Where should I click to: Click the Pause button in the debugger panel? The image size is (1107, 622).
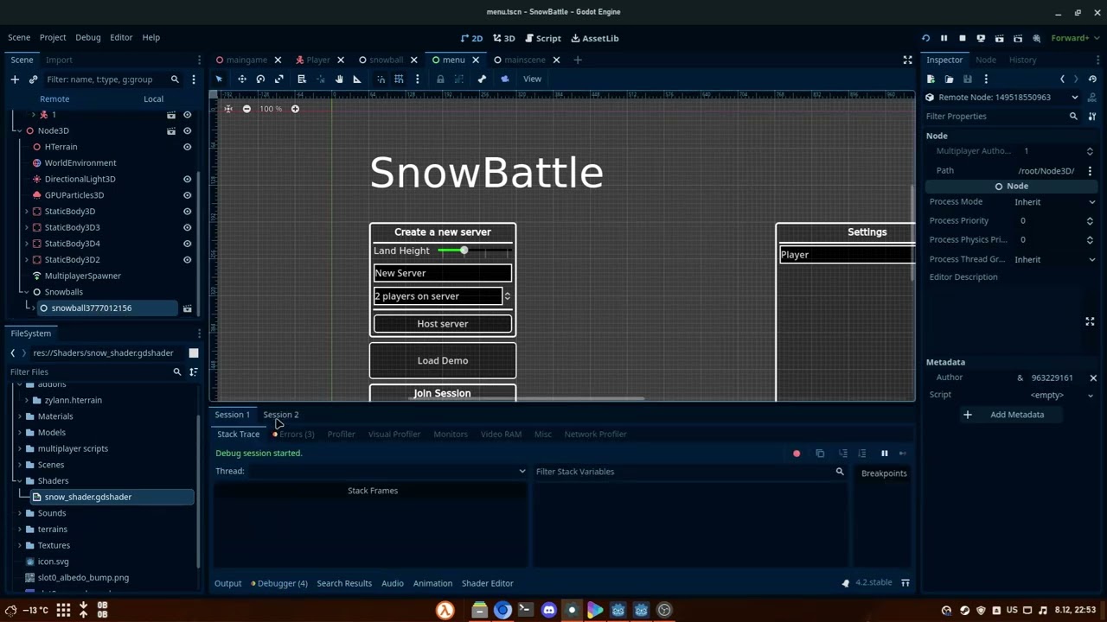coord(884,453)
